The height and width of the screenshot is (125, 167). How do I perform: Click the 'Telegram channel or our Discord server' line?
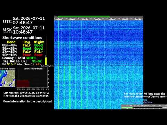click(x=145, y=97)
